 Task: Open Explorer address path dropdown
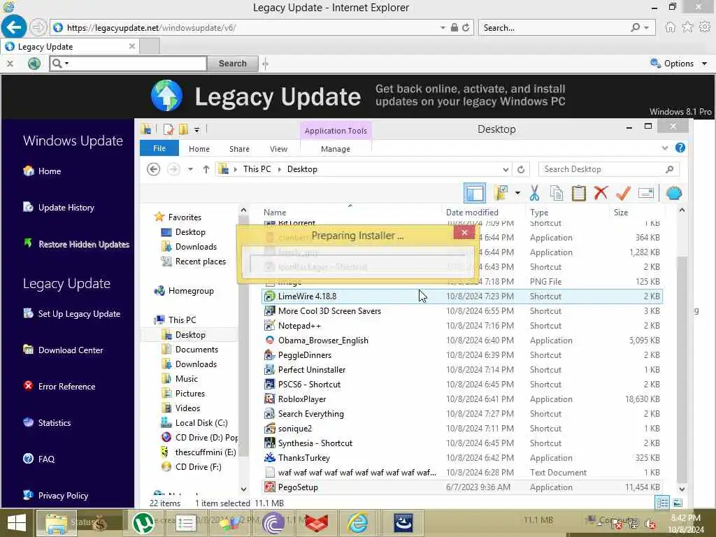click(x=506, y=169)
